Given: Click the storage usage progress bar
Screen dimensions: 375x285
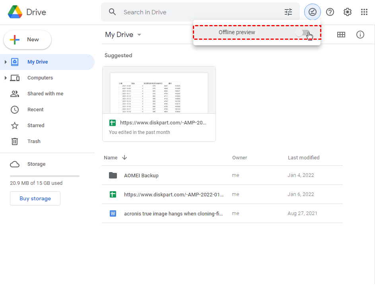Looking at the screenshot, I should [45, 176].
